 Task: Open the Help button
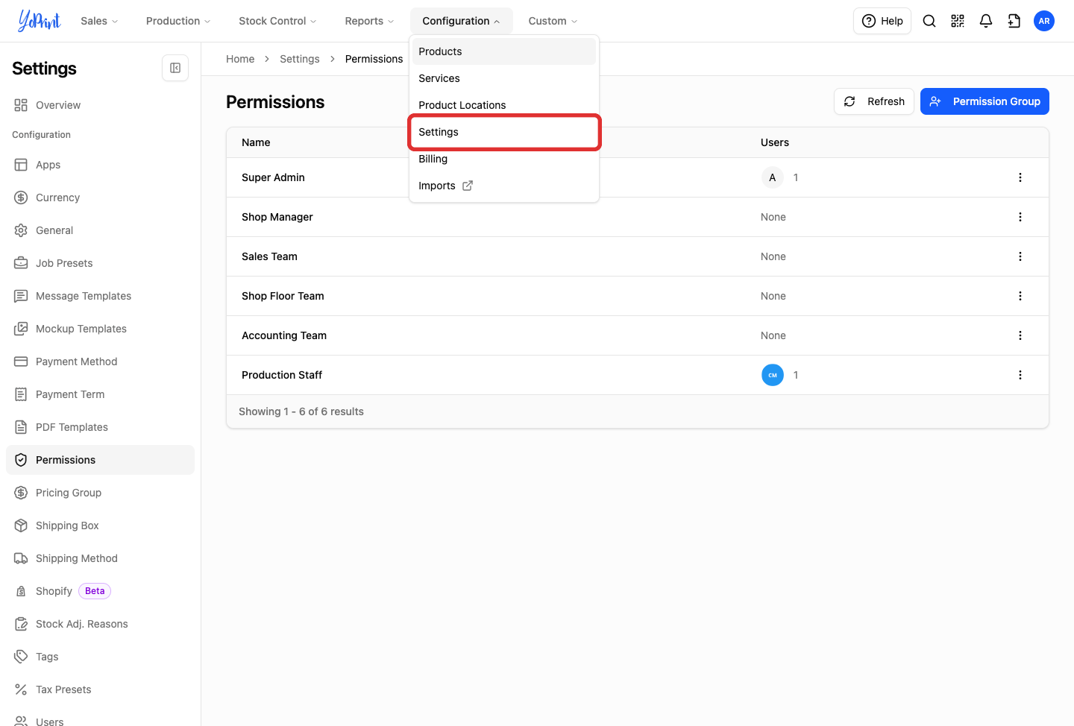click(882, 21)
